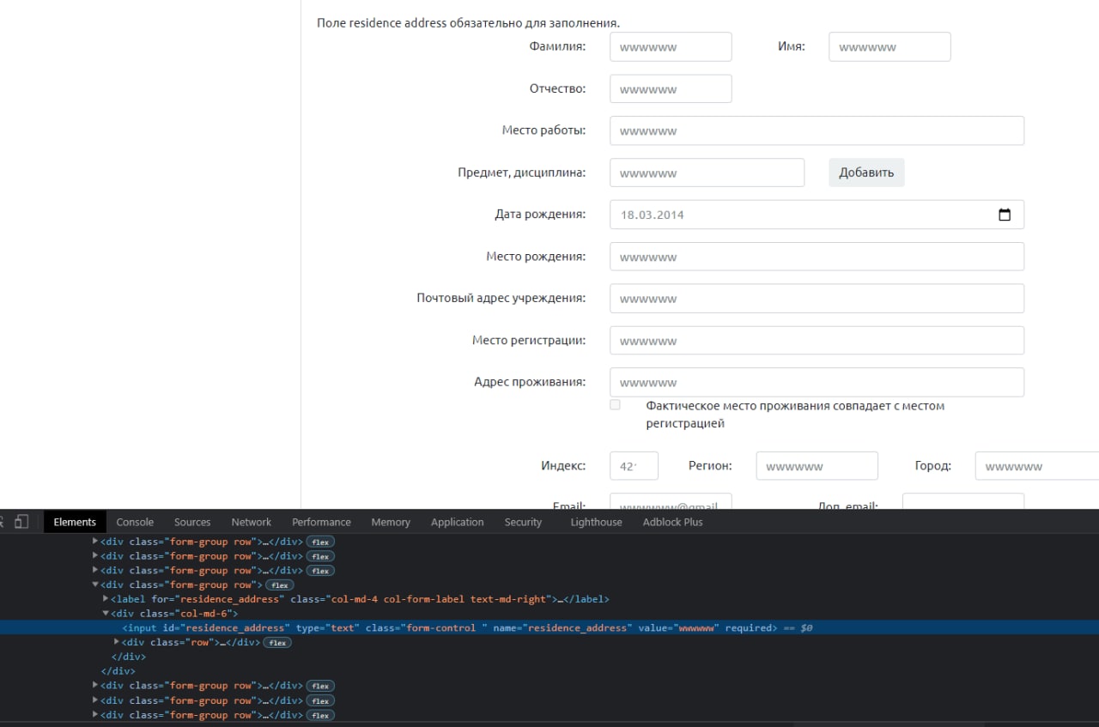The width and height of the screenshot is (1099, 727).
Task: Open the Lighthouse tab
Action: tap(596, 522)
